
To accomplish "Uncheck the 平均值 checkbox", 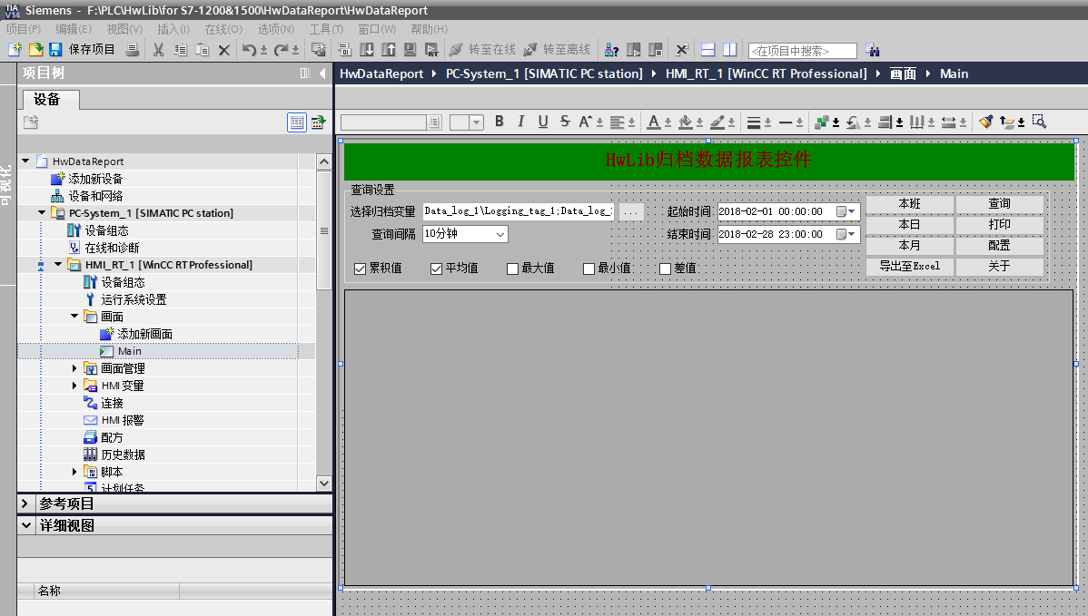I will point(436,269).
